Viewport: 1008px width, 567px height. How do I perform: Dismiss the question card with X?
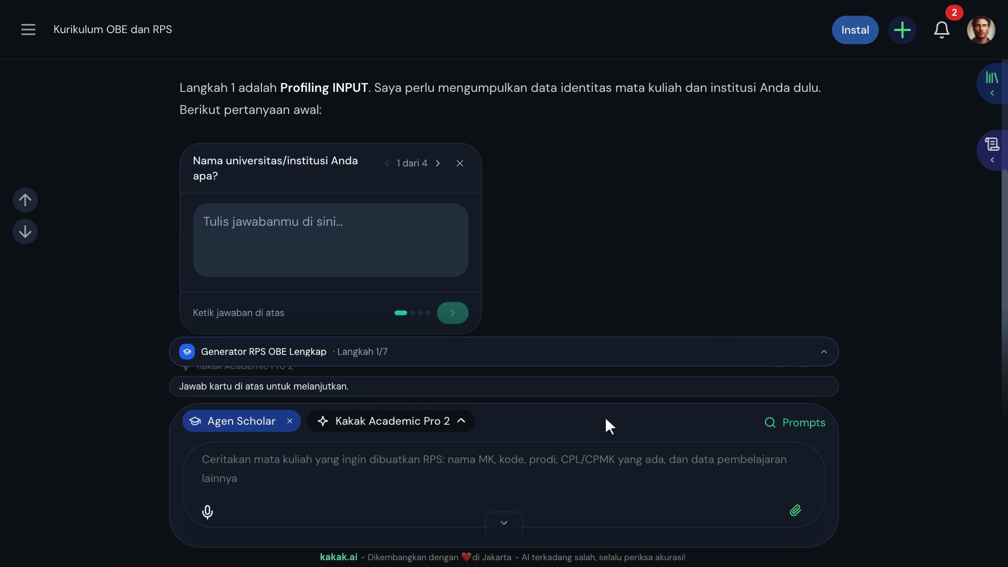[460, 163]
